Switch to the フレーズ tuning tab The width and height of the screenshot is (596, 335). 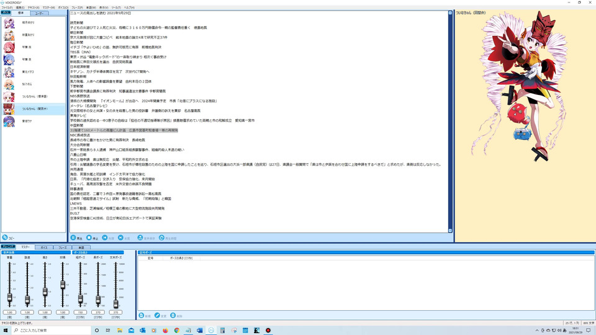(x=62, y=248)
